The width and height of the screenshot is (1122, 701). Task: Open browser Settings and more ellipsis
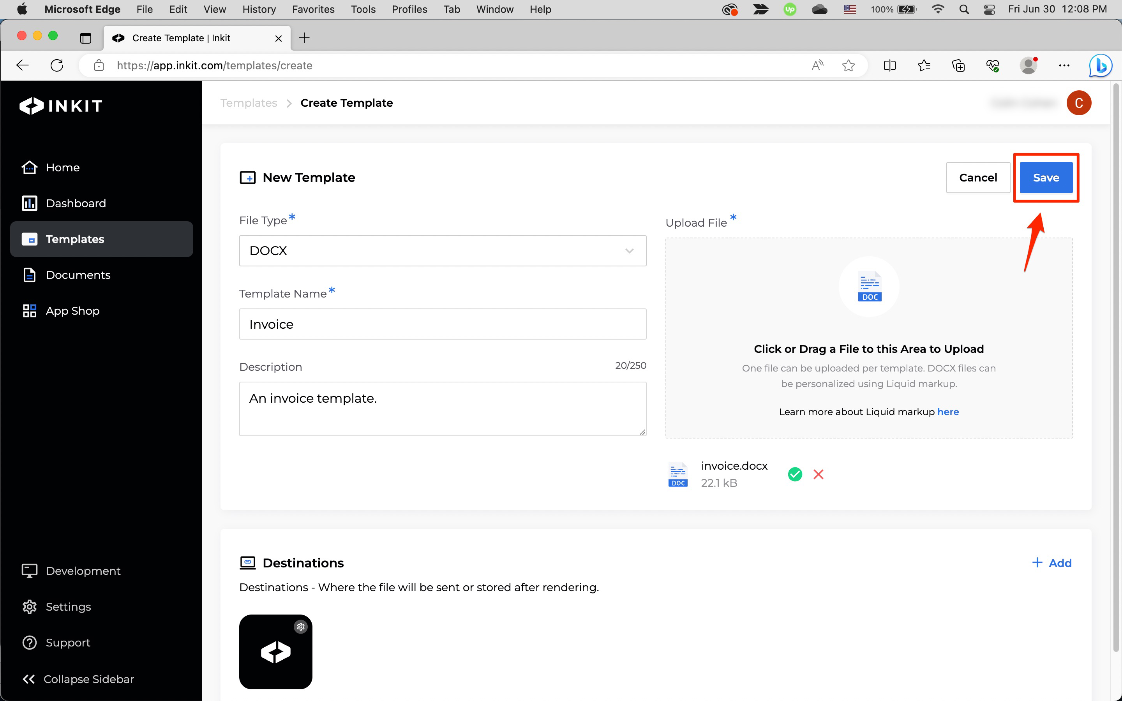(1064, 65)
